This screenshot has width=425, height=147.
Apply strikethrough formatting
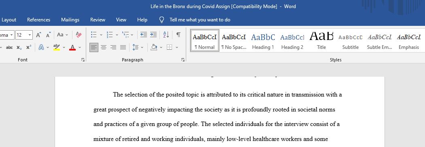coord(9,47)
